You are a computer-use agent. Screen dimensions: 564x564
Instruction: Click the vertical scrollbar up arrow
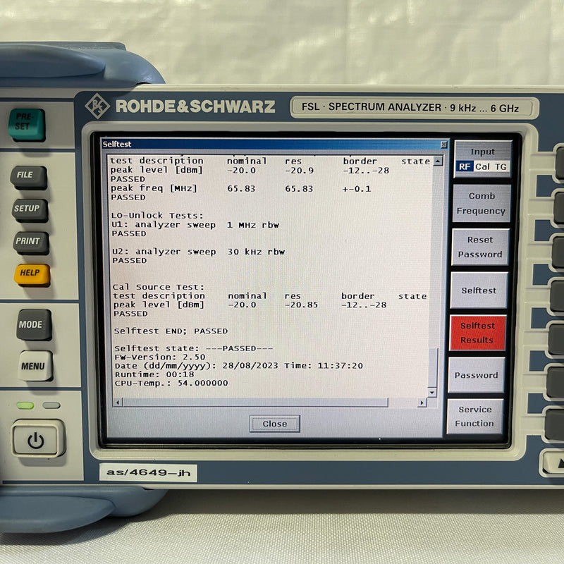[438, 161]
